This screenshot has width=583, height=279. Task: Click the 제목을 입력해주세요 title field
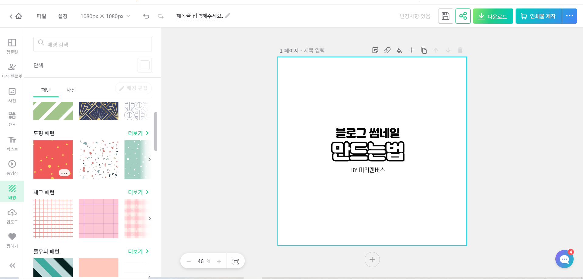(199, 16)
